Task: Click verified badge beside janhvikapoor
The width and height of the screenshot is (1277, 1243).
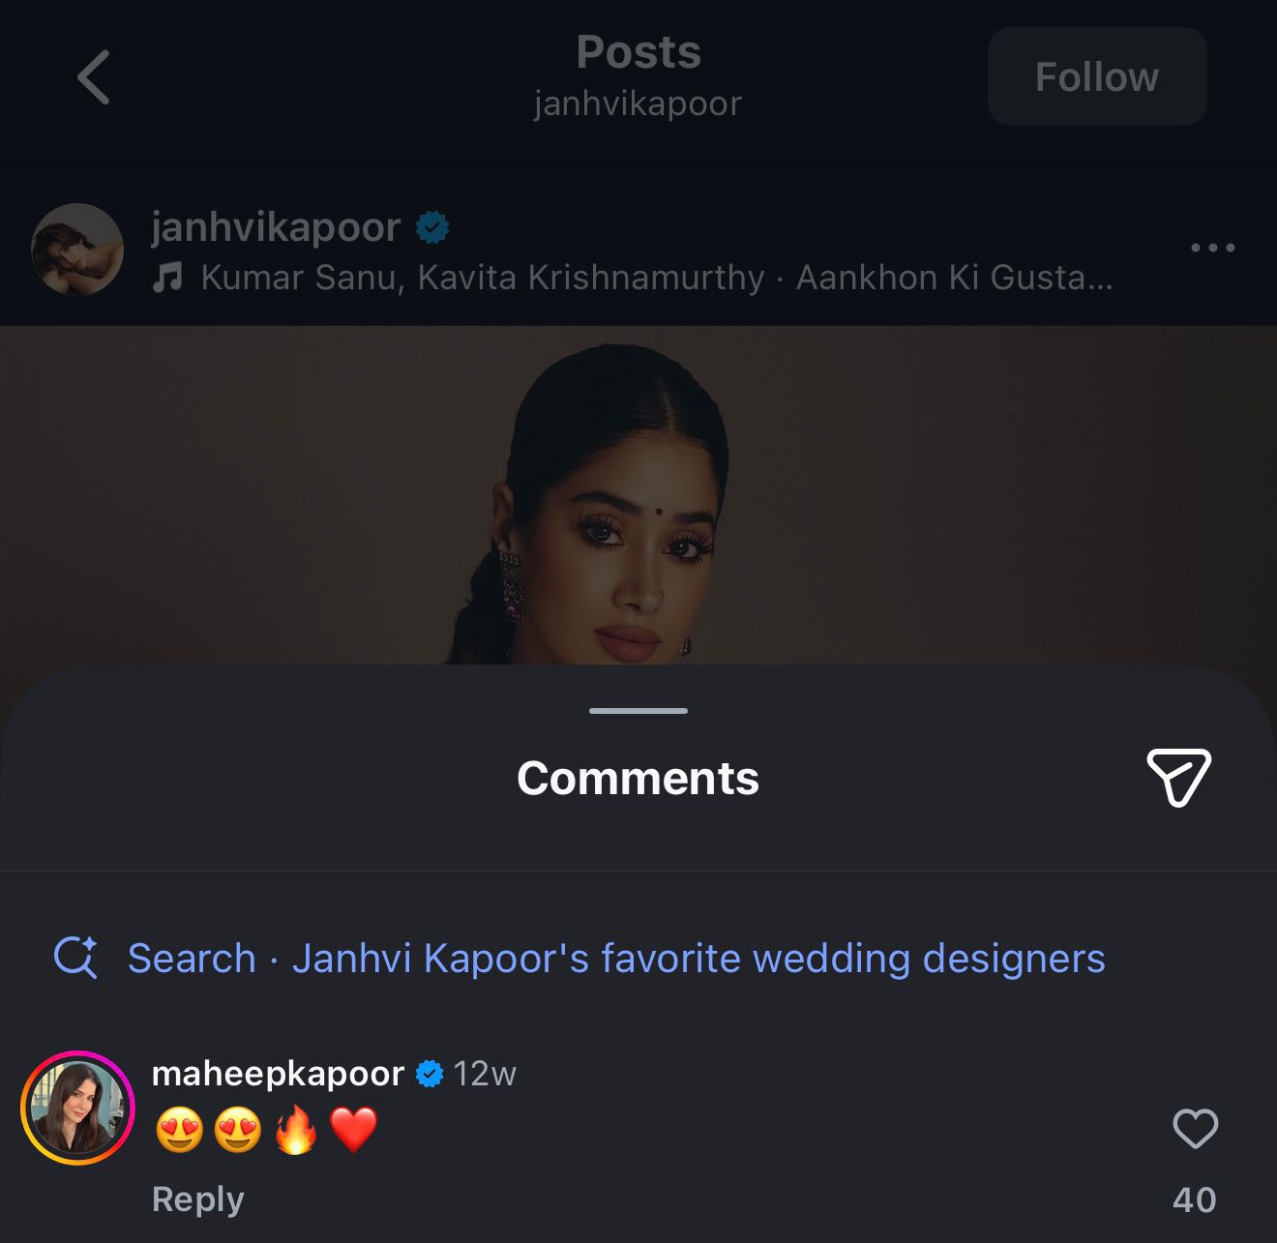Action: pyautogui.click(x=432, y=228)
